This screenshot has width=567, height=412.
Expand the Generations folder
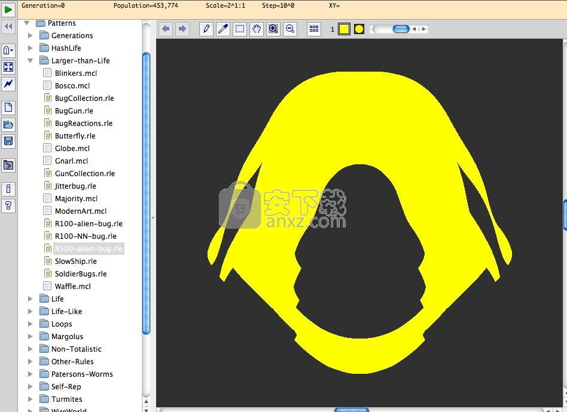pyautogui.click(x=31, y=35)
